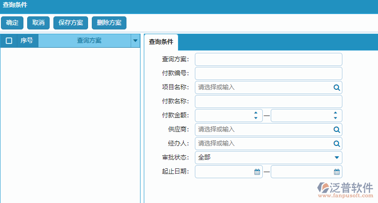
Task: Decrease the maximum 付款金额 with down arrow
Action: coord(335,118)
